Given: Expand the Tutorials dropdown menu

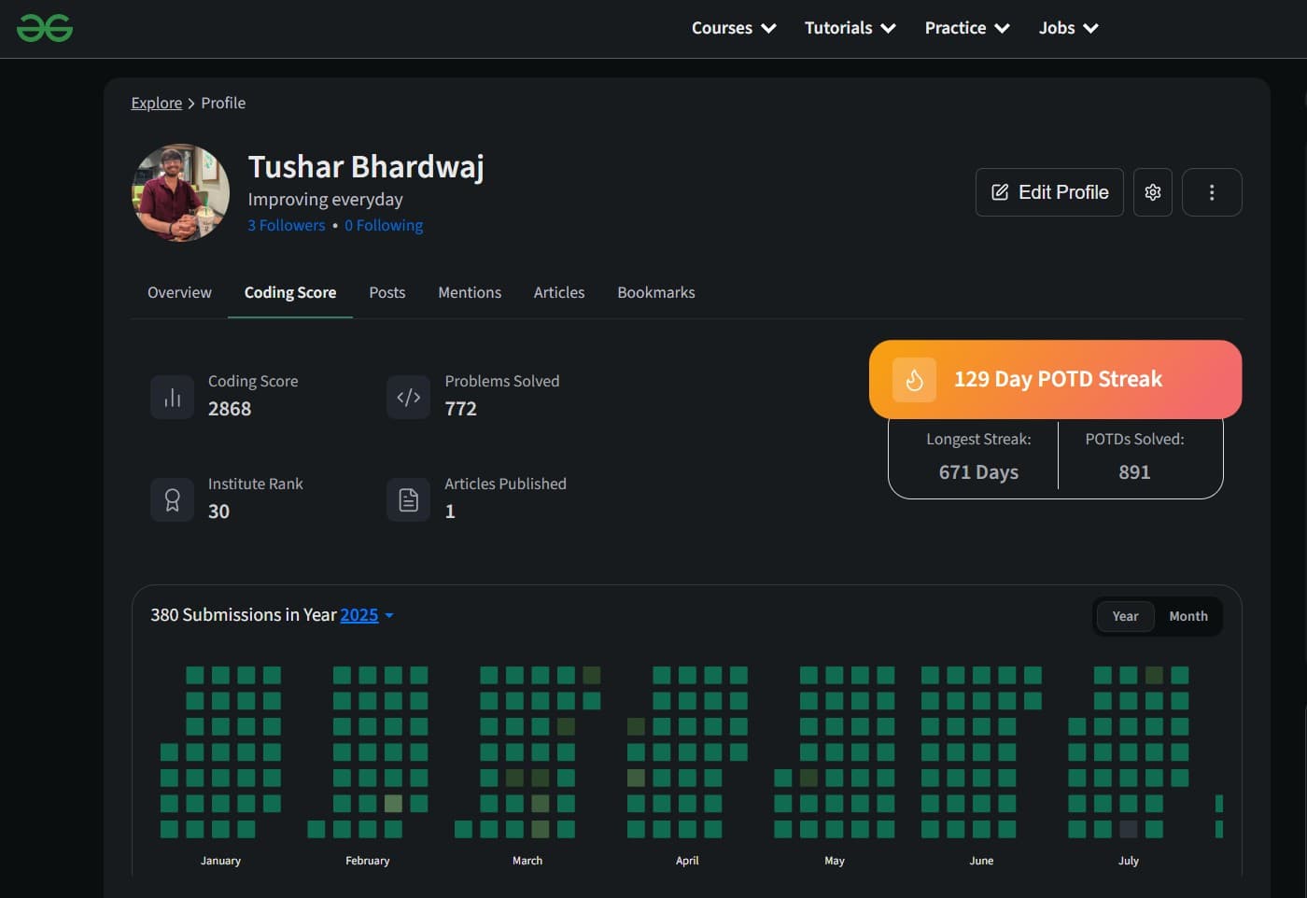Looking at the screenshot, I should (850, 28).
